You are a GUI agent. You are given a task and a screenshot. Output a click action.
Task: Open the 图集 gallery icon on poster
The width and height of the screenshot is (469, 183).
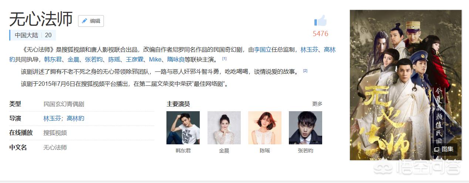pyautogui.click(x=436, y=149)
